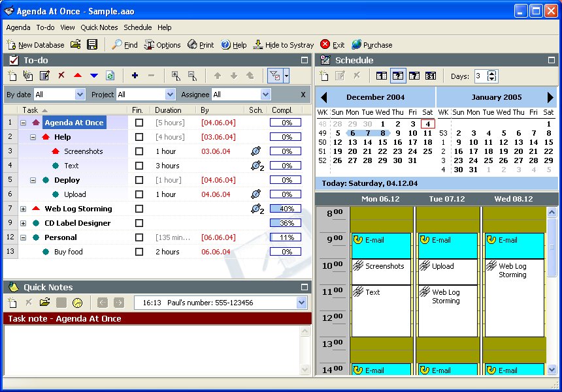Click the Days number input field
This screenshot has height=392, width=562.
[x=480, y=76]
